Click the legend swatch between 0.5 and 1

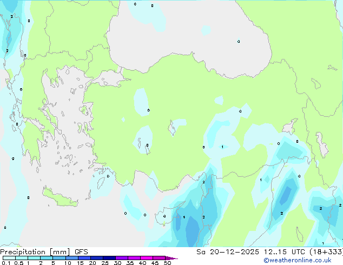click(22, 258)
